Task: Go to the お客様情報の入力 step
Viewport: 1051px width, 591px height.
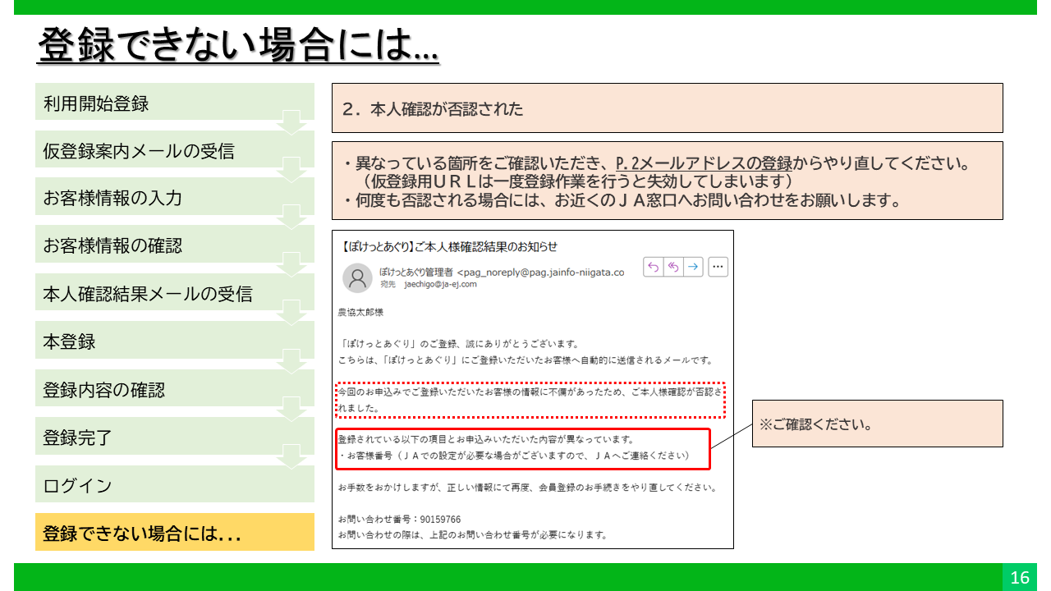Action: click(x=174, y=198)
